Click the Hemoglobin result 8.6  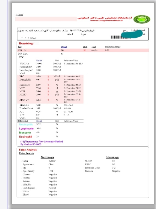tap(38, 80)
